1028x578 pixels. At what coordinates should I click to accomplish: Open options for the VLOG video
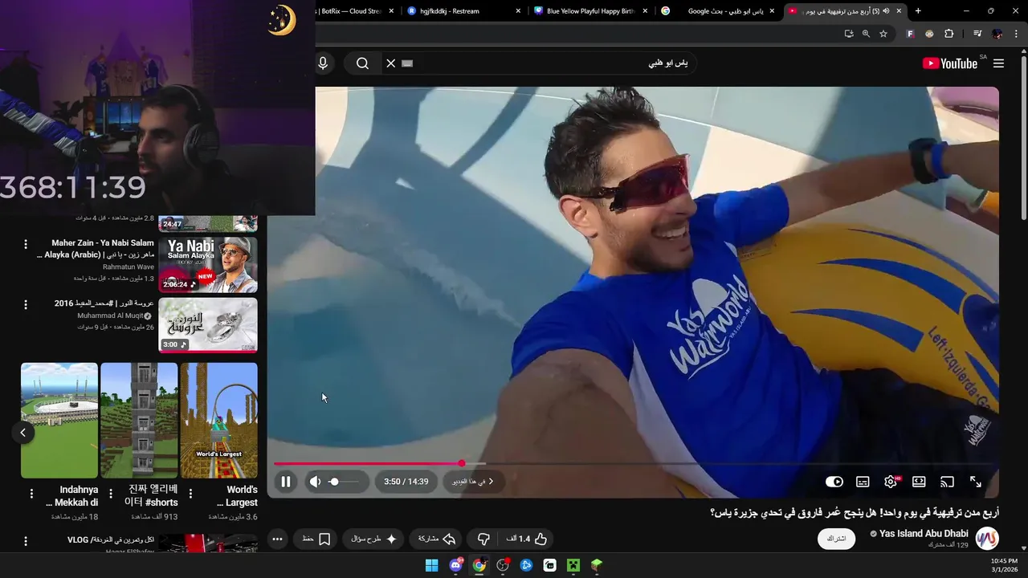[x=25, y=542]
